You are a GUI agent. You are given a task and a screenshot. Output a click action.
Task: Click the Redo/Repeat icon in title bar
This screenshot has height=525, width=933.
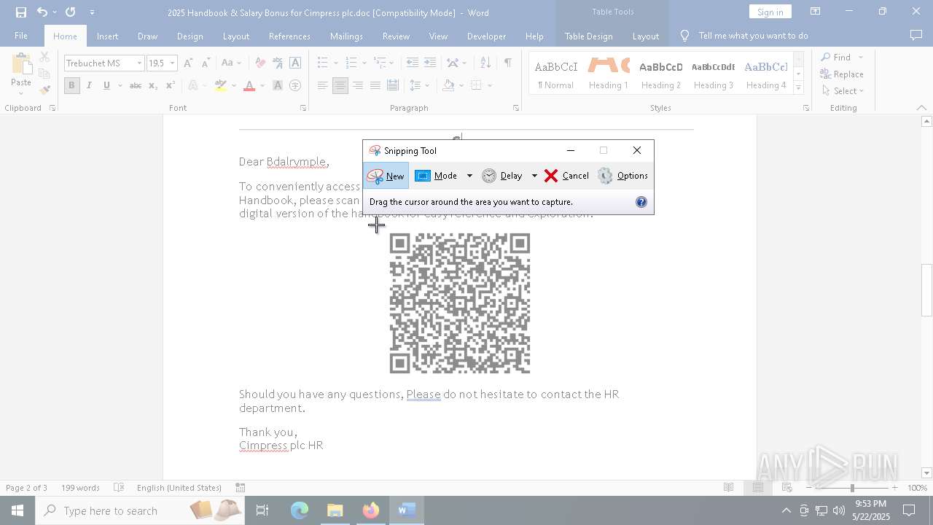click(70, 12)
